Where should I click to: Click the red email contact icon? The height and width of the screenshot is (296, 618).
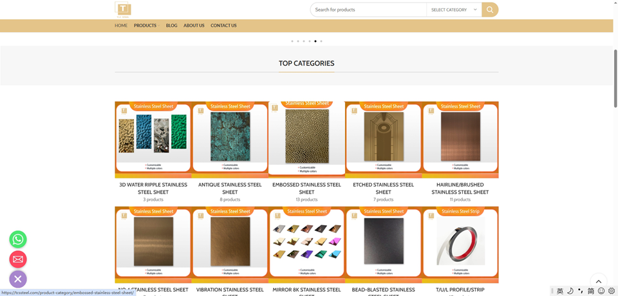(18, 259)
